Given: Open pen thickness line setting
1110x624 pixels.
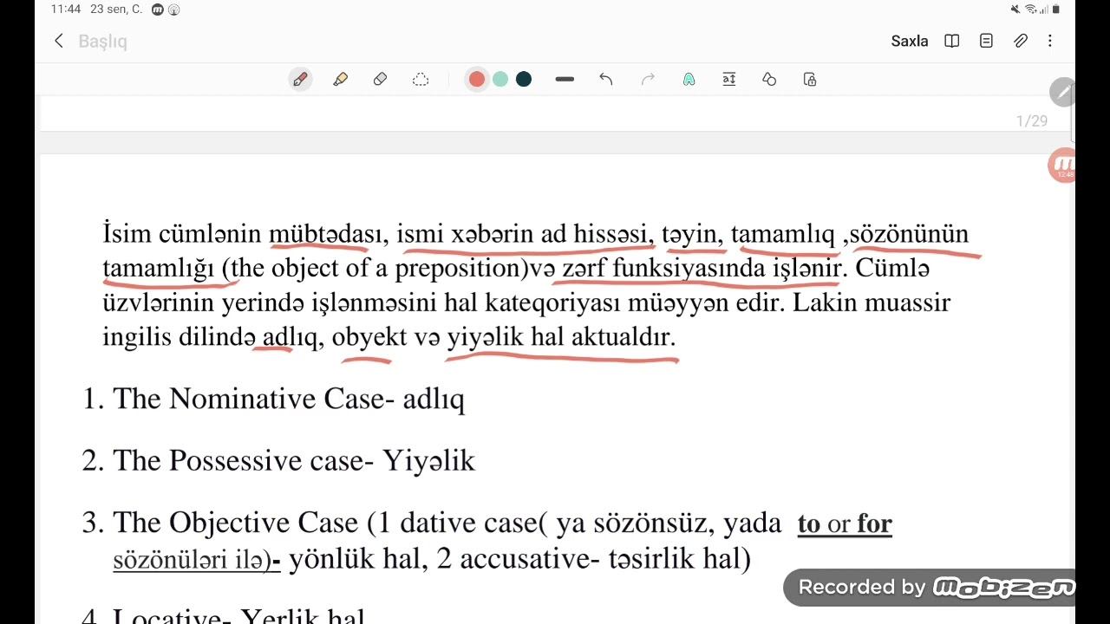Looking at the screenshot, I should click(x=565, y=80).
